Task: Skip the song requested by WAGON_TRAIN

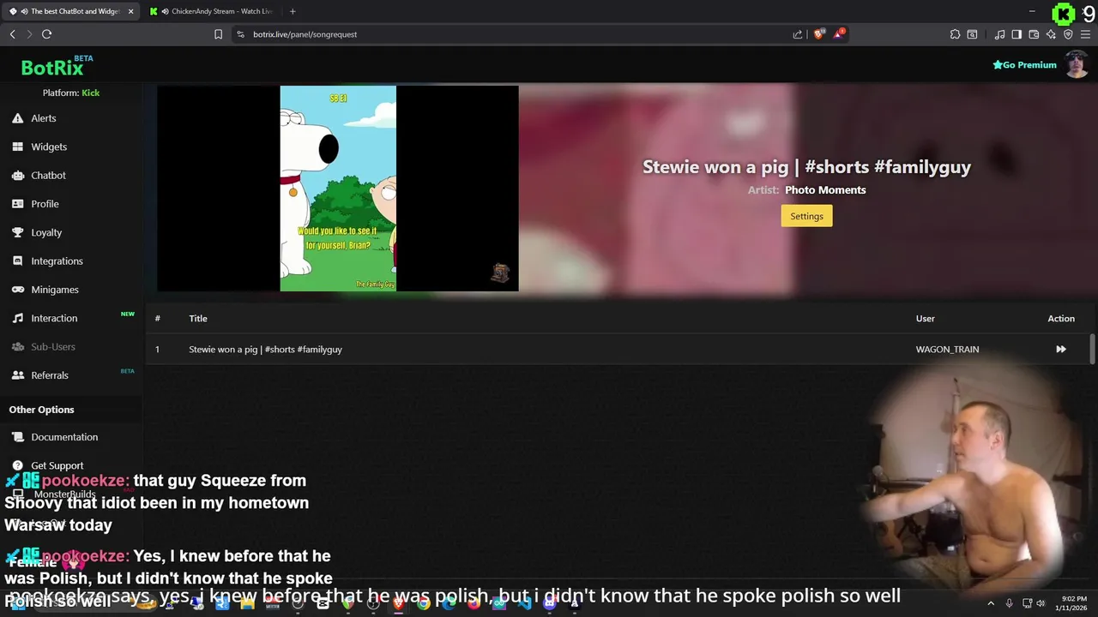Action: [x=1061, y=349]
